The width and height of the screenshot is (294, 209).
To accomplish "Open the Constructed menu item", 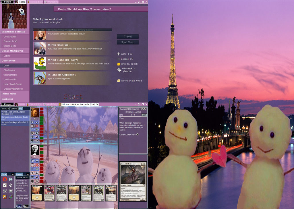I will pos(15,37).
